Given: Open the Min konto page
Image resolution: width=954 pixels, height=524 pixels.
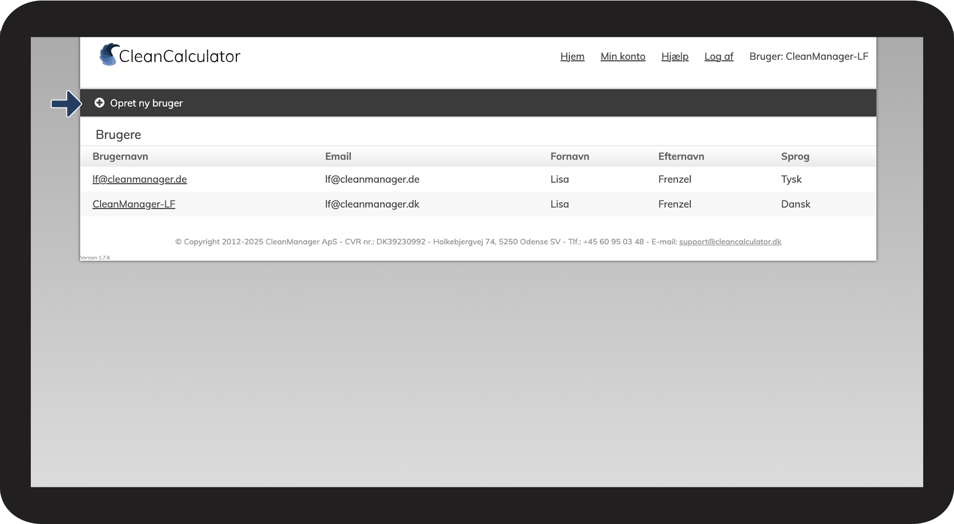Looking at the screenshot, I should (623, 57).
